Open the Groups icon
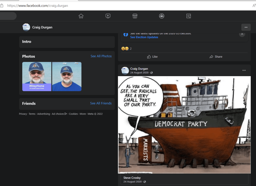 point(162,16)
